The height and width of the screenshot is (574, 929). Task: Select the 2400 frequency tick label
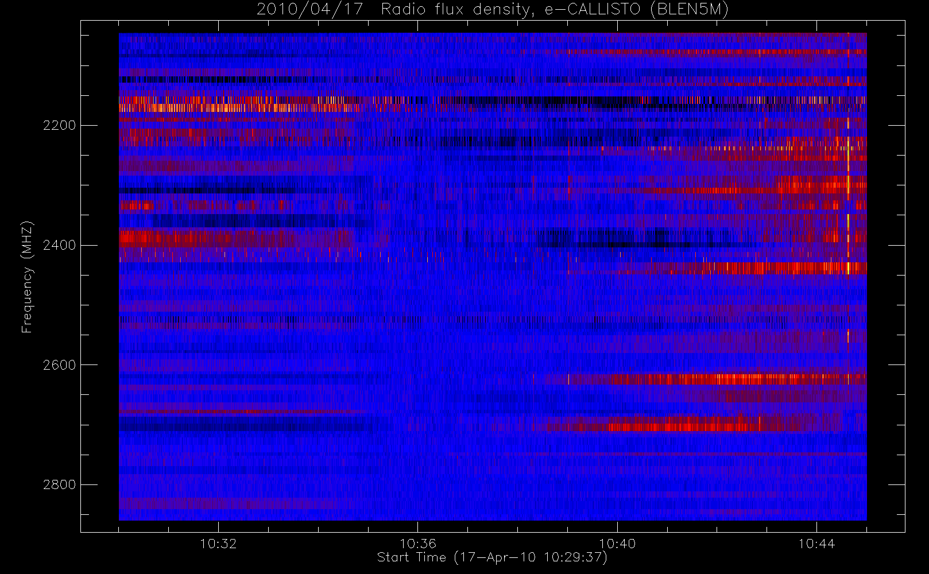click(x=59, y=245)
